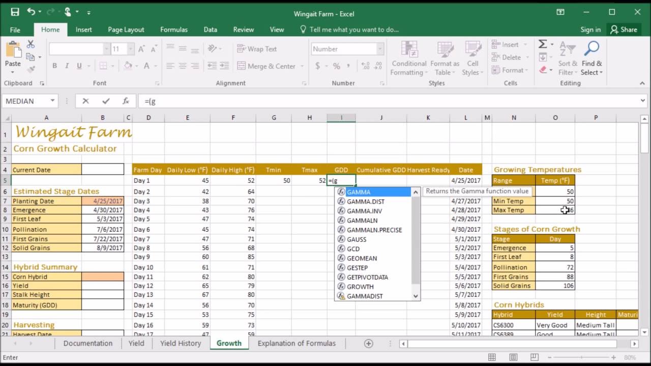This screenshot has width=651, height=366.
Task: Switch to the Page Layout tab
Action: coord(126,29)
